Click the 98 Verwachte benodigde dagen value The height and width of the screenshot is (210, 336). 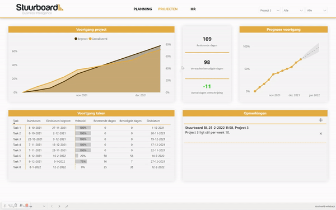click(207, 62)
